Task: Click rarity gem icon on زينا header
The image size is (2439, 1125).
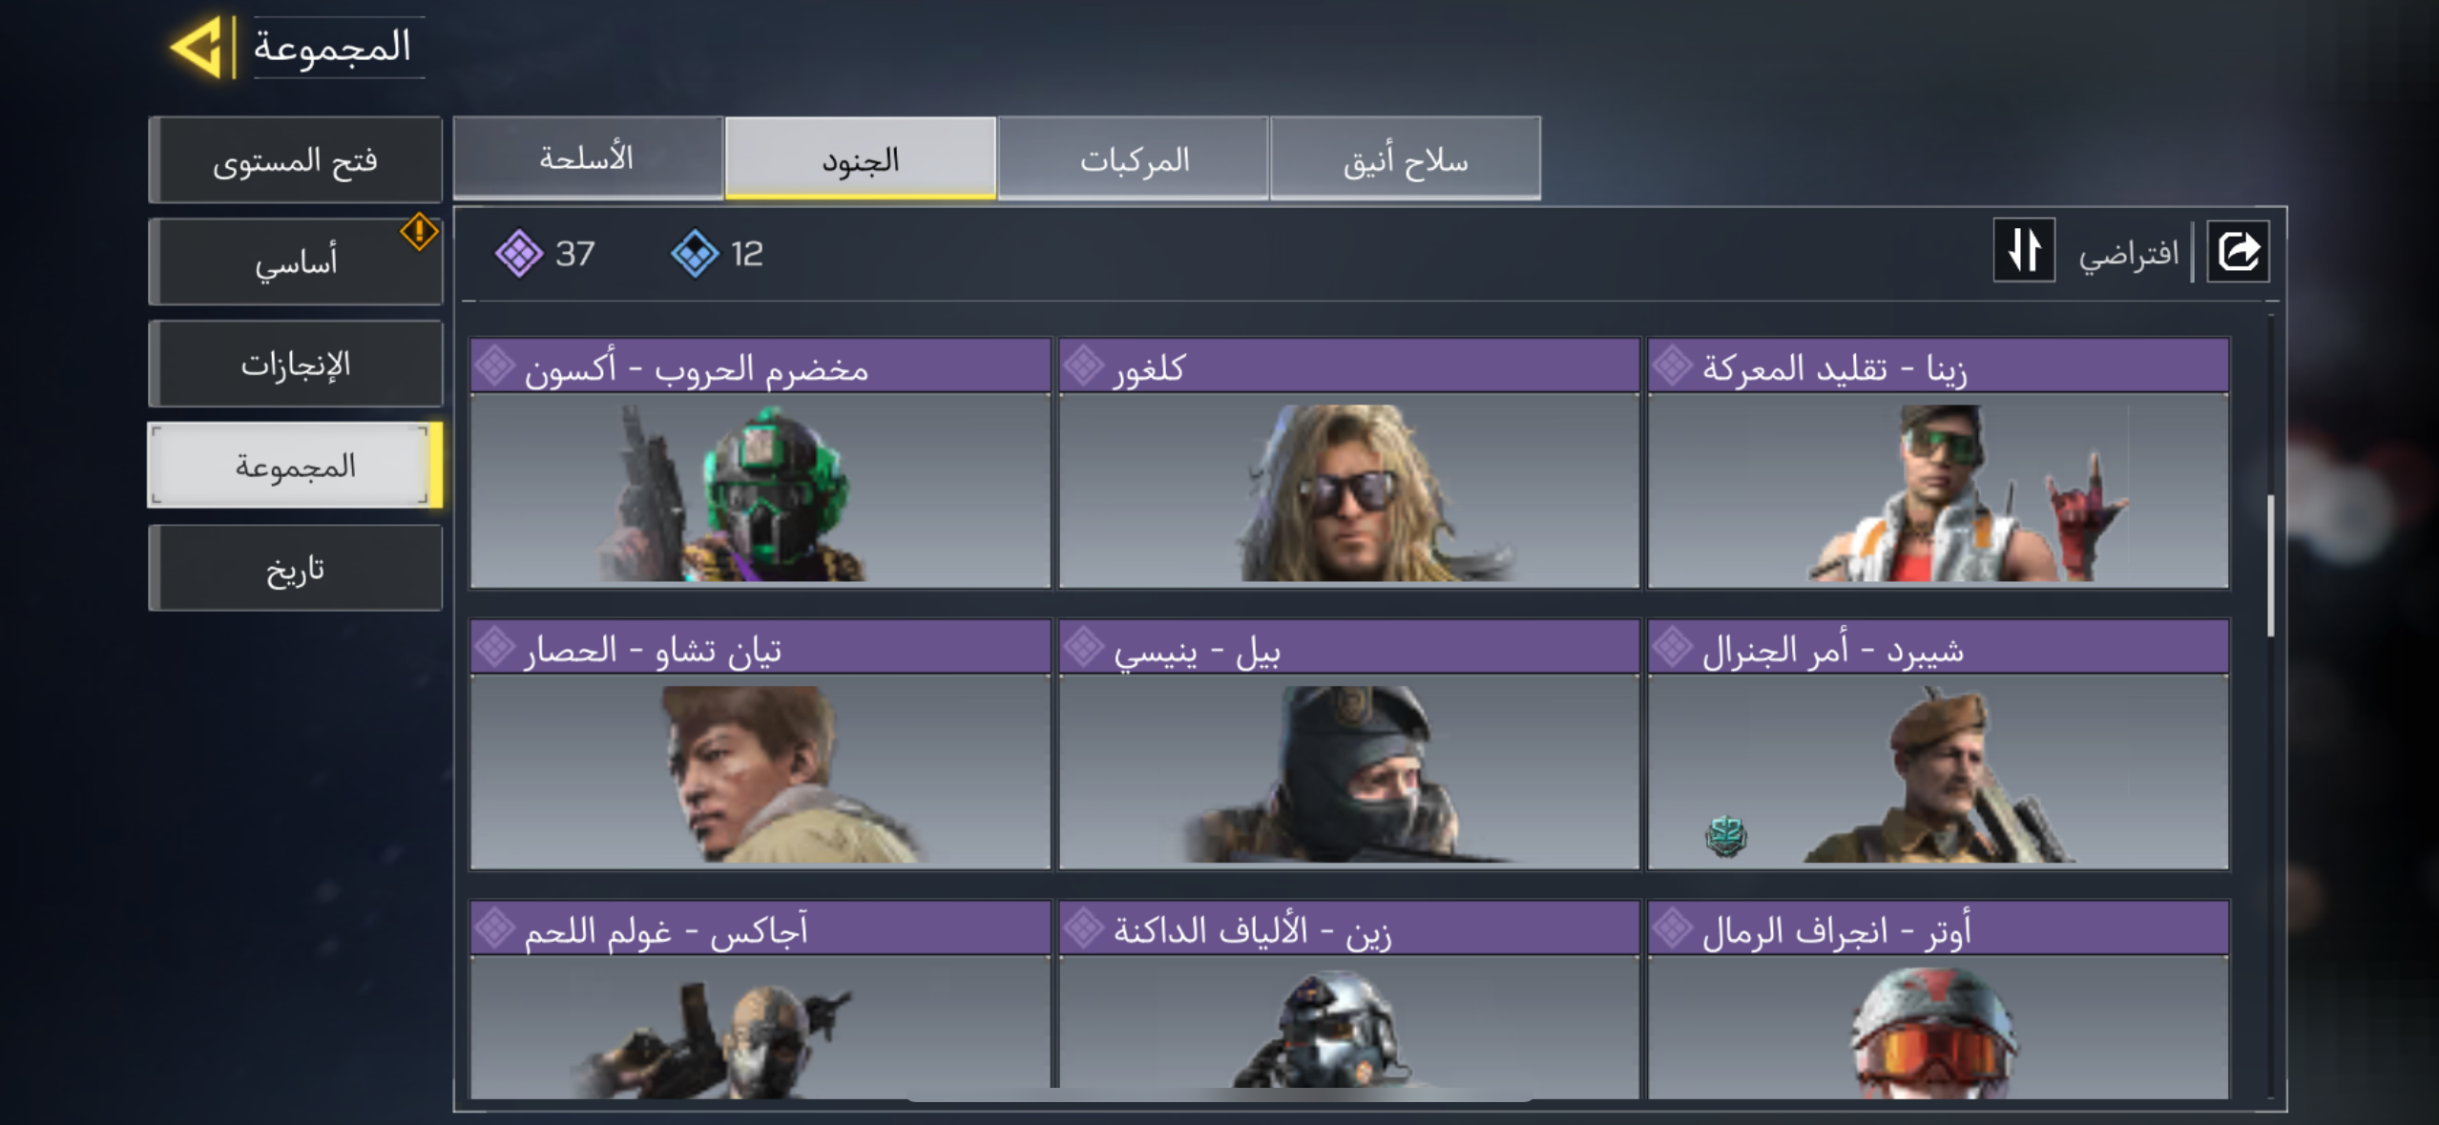Action: [x=1673, y=366]
